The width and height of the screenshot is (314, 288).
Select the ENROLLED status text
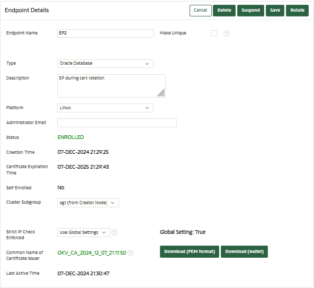click(71, 137)
